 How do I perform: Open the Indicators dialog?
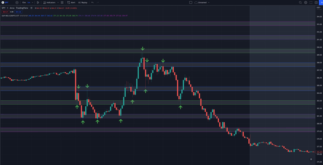click(x=49, y=2)
